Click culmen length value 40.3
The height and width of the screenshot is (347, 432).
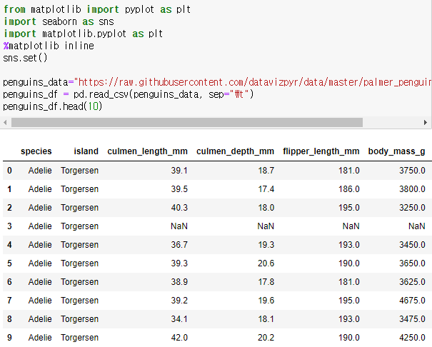tap(179, 207)
